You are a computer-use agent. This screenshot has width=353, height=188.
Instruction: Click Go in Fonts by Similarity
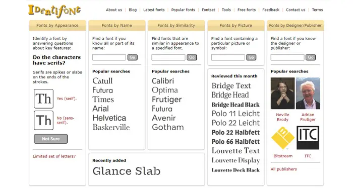click(x=192, y=57)
